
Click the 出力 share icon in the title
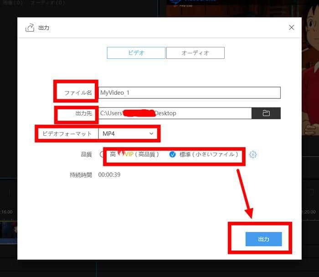(30, 27)
